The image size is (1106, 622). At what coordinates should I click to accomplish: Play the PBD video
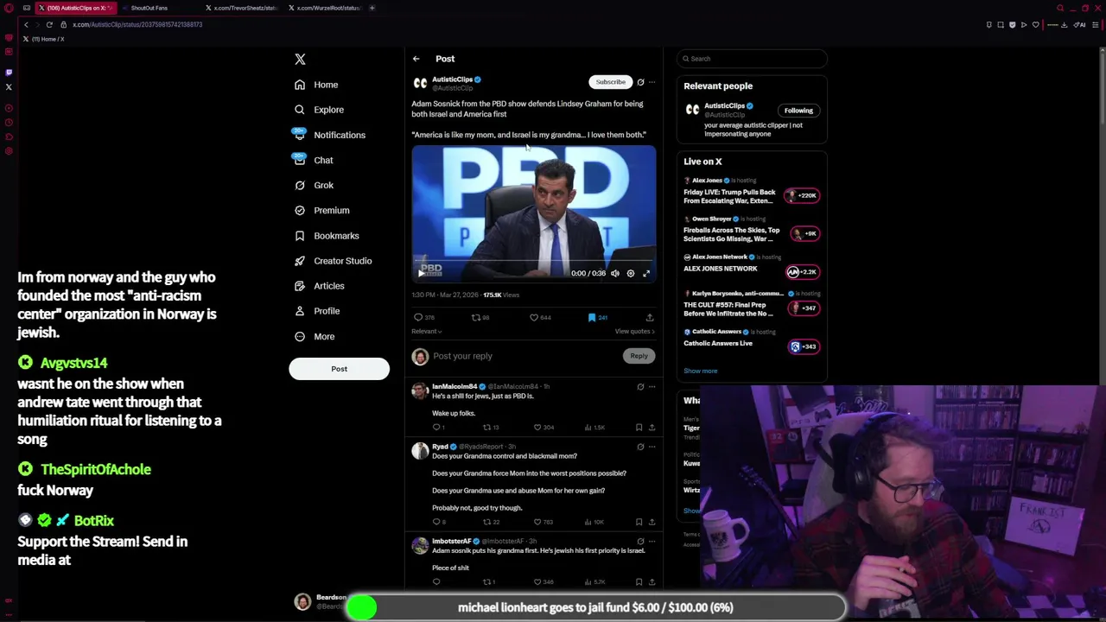click(422, 273)
